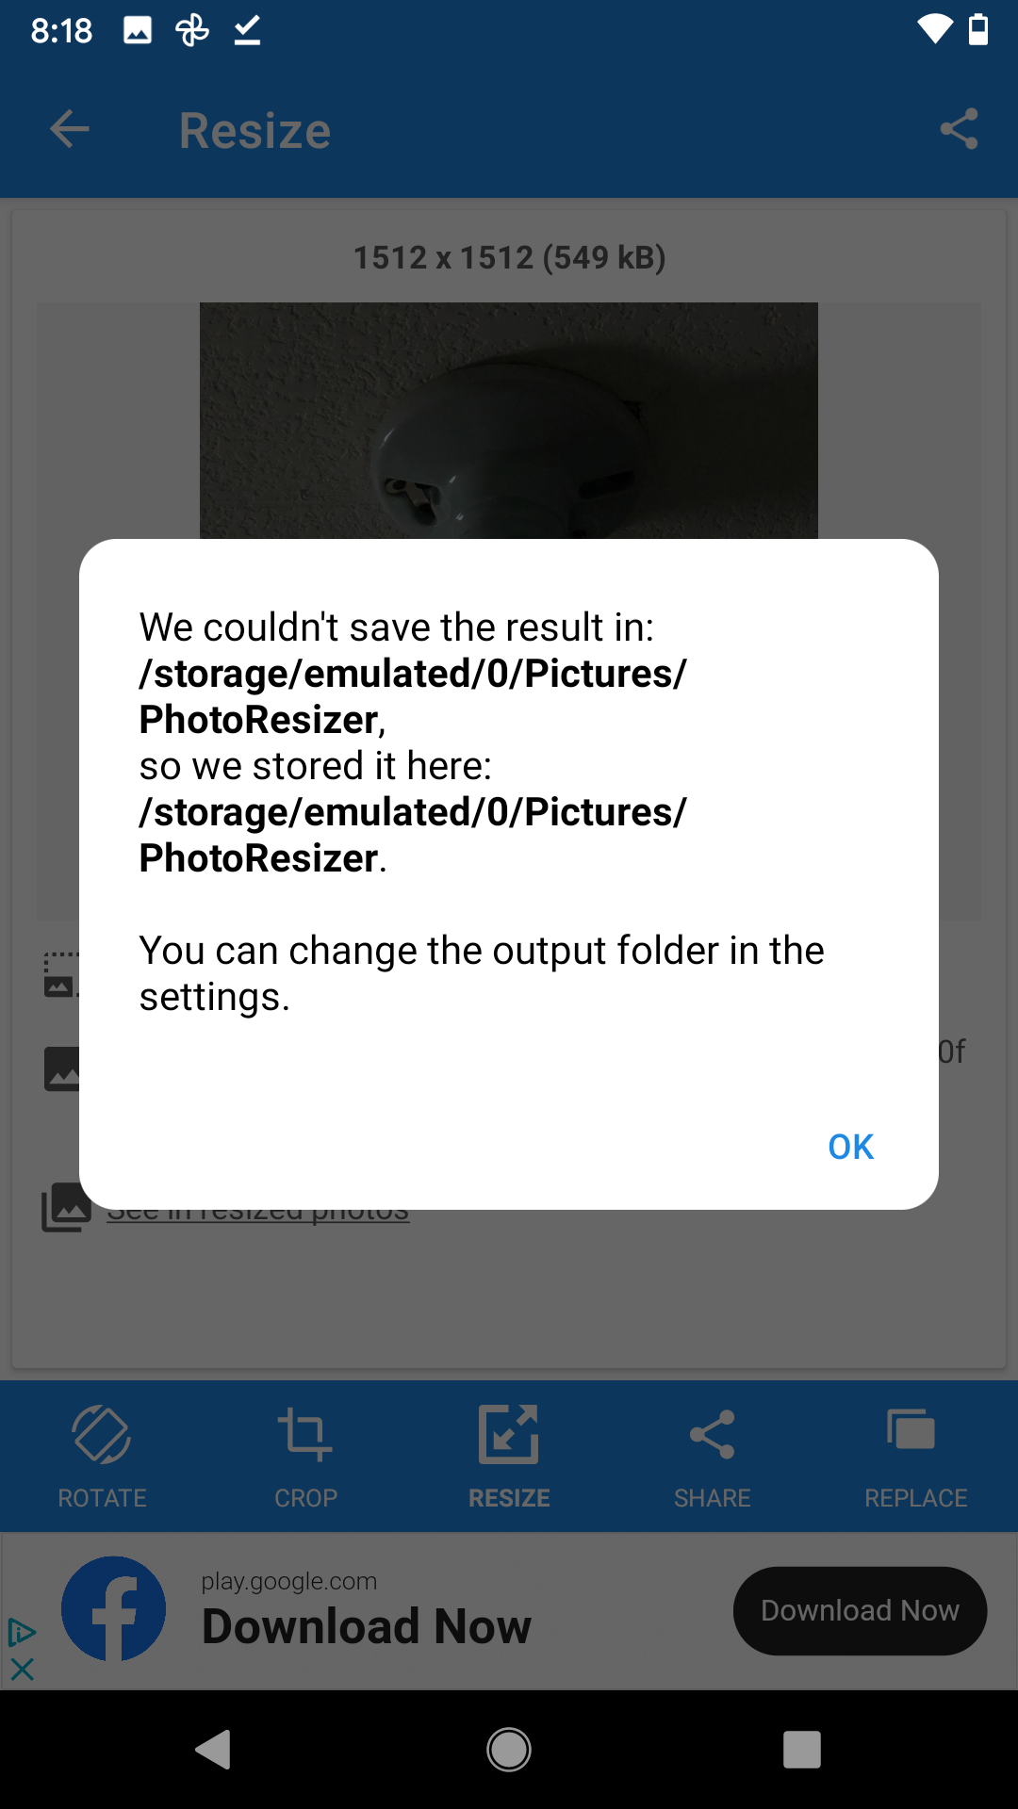Image resolution: width=1018 pixels, height=1809 pixels.
Task: Tap the 1512 x 1512 size label
Action: [x=509, y=257]
